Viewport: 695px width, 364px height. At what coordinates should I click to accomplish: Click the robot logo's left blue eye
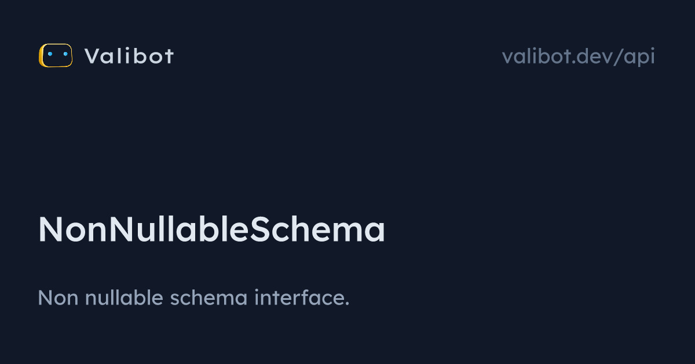point(50,54)
